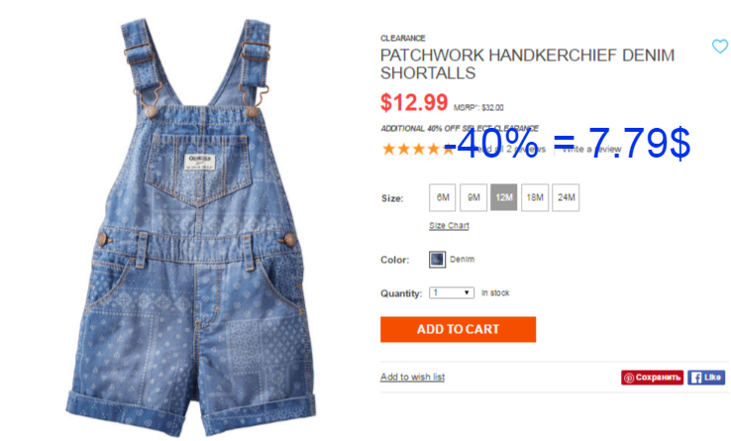
Task: Click the denim shortalls product image
Action: point(191,227)
